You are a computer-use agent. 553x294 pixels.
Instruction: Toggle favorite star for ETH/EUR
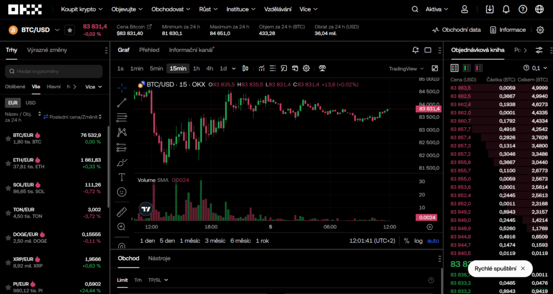(x=8, y=163)
